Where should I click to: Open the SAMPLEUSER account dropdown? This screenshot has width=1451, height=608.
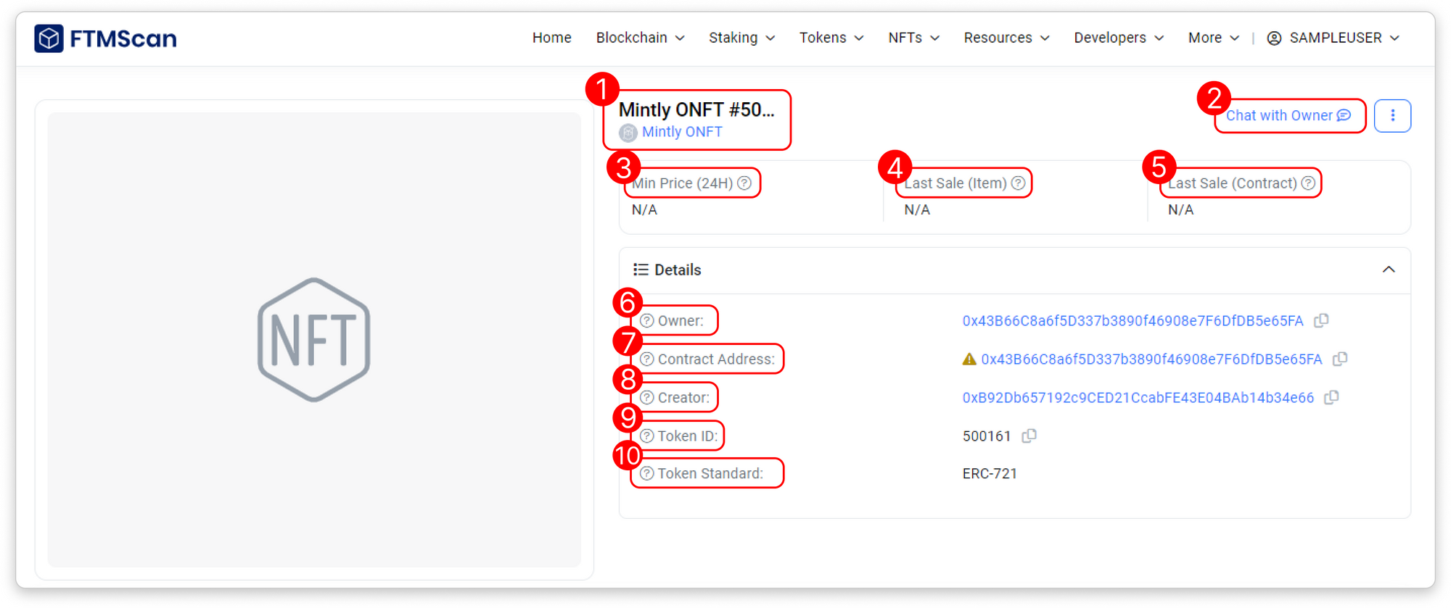point(1333,38)
